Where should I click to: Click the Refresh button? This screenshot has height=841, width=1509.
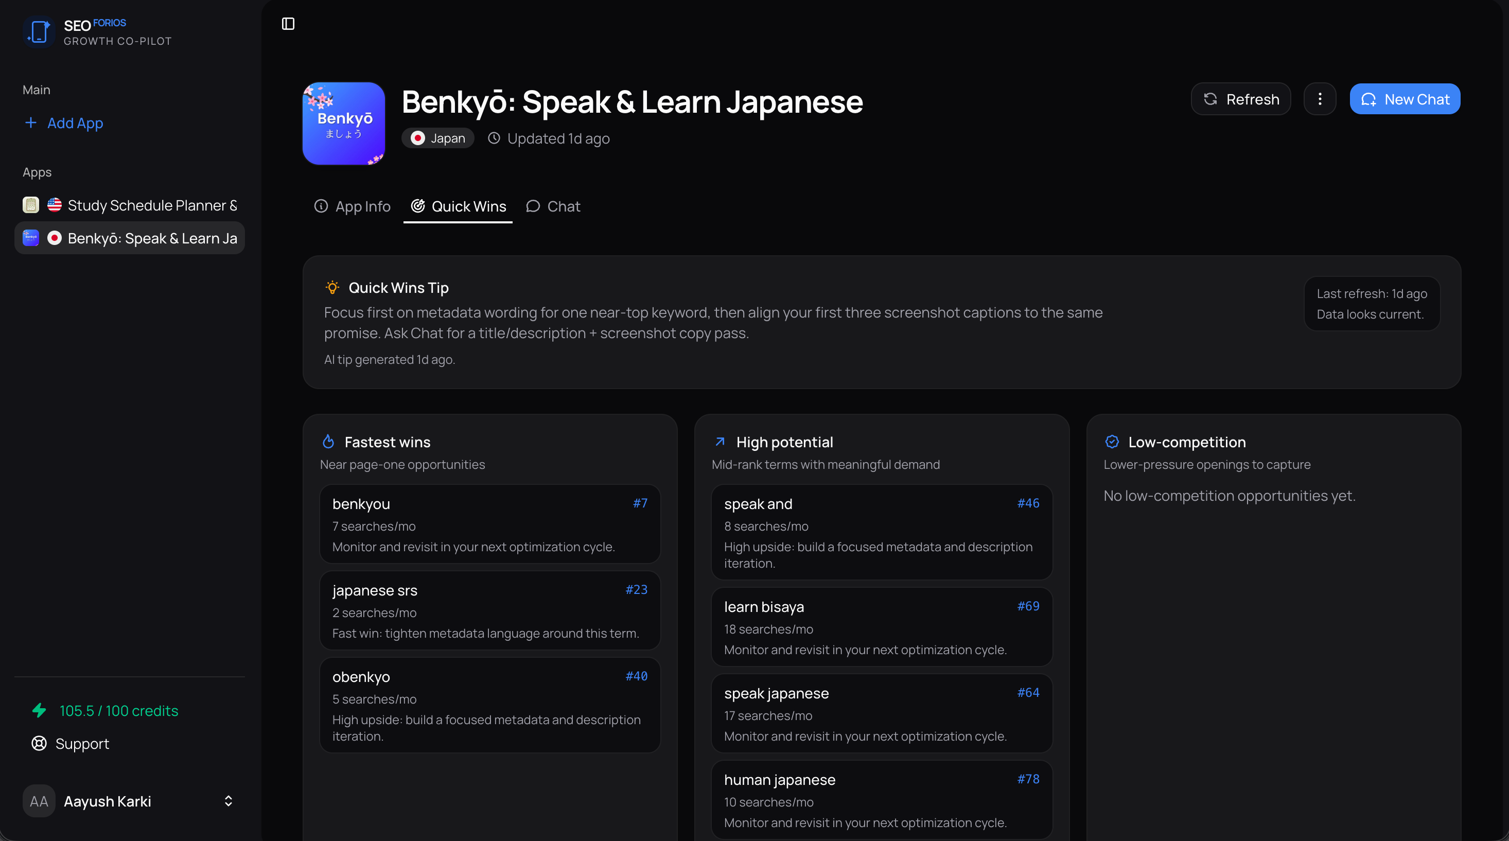(1240, 99)
